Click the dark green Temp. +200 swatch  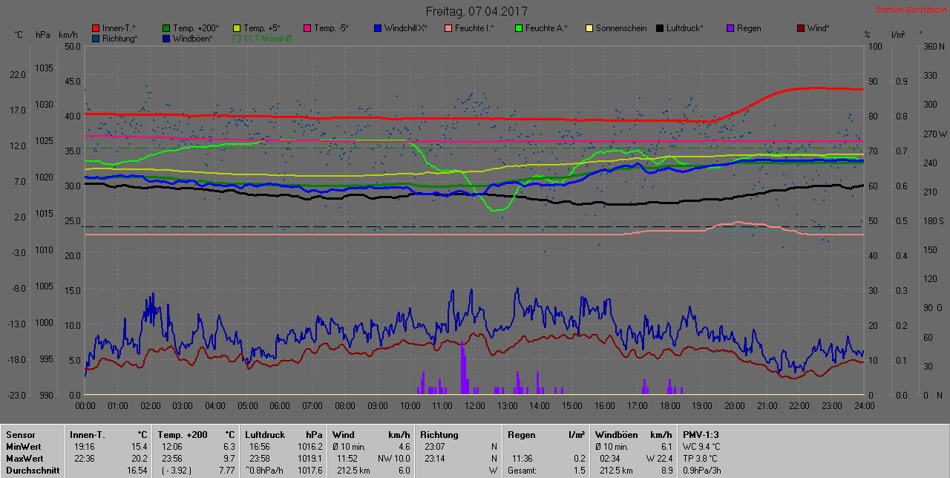tap(166, 28)
